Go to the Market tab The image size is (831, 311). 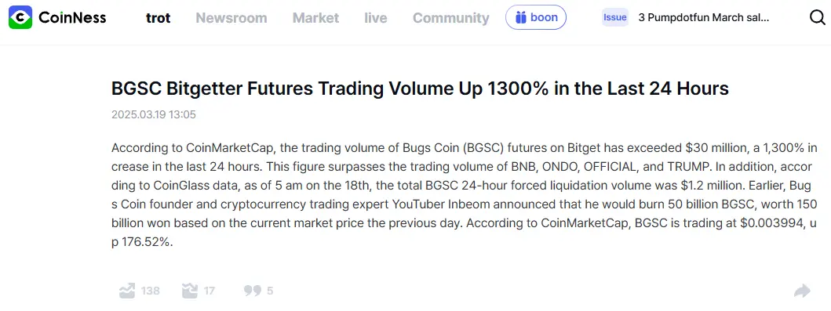pyautogui.click(x=316, y=18)
